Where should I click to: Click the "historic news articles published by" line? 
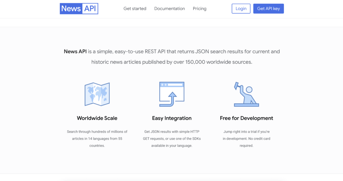(172, 62)
